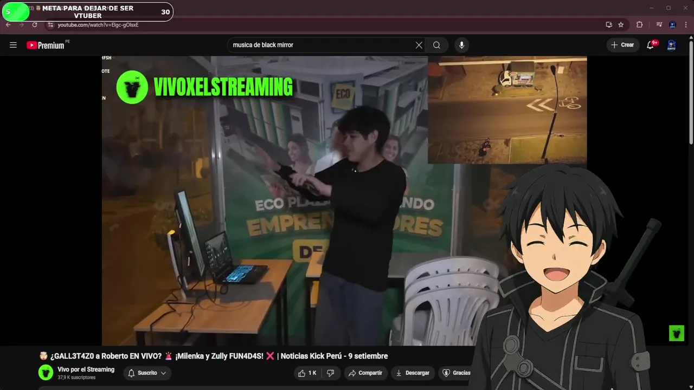Run search with the magnifier button
The image size is (694, 390).
pyautogui.click(x=436, y=45)
